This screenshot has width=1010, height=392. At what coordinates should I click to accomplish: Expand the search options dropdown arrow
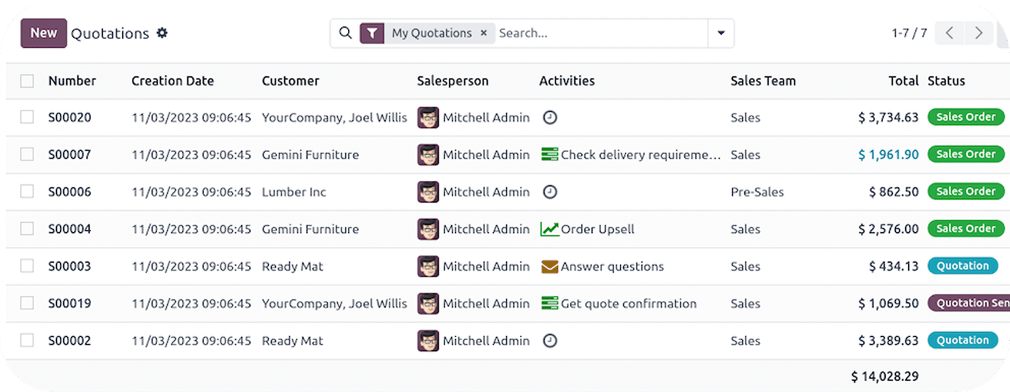[721, 33]
